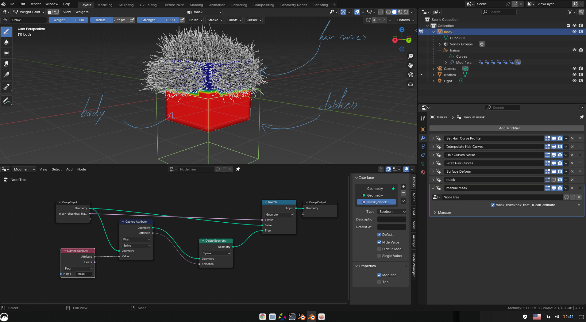The height and width of the screenshot is (322, 586).
Task: Open the Physics properties tab
Action: [423, 147]
